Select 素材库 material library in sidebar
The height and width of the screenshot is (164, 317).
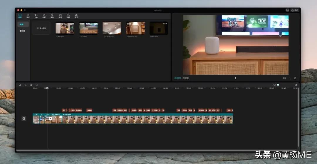pyautogui.click(x=22, y=31)
